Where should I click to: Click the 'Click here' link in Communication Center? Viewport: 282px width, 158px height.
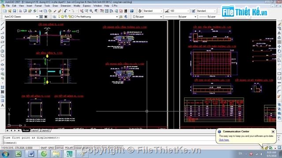[x=224, y=140]
